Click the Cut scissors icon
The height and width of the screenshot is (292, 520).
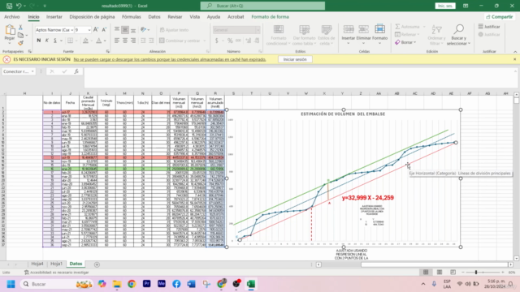pos(20,28)
